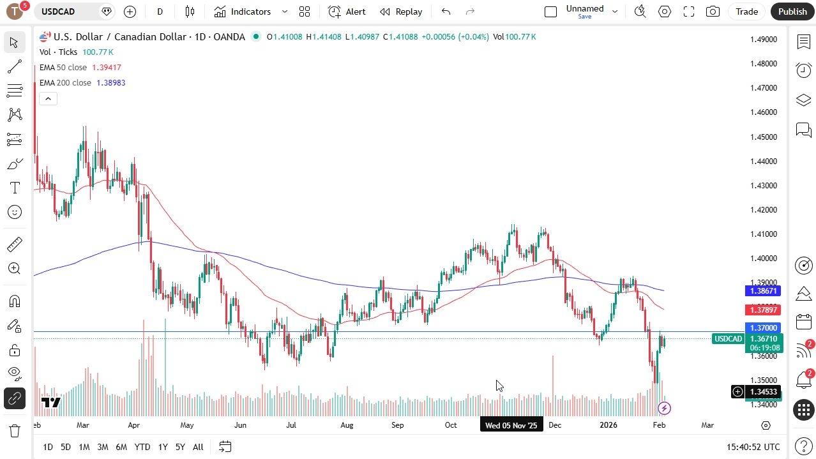
Task: Toggle lock all drawing tools
Action: pos(14,350)
